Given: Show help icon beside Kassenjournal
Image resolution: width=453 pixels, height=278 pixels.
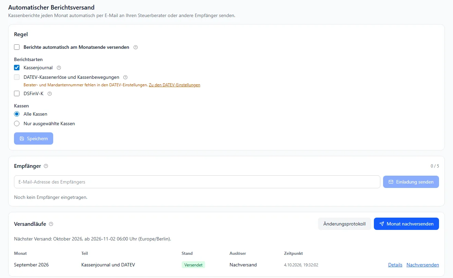Looking at the screenshot, I should click(x=59, y=68).
